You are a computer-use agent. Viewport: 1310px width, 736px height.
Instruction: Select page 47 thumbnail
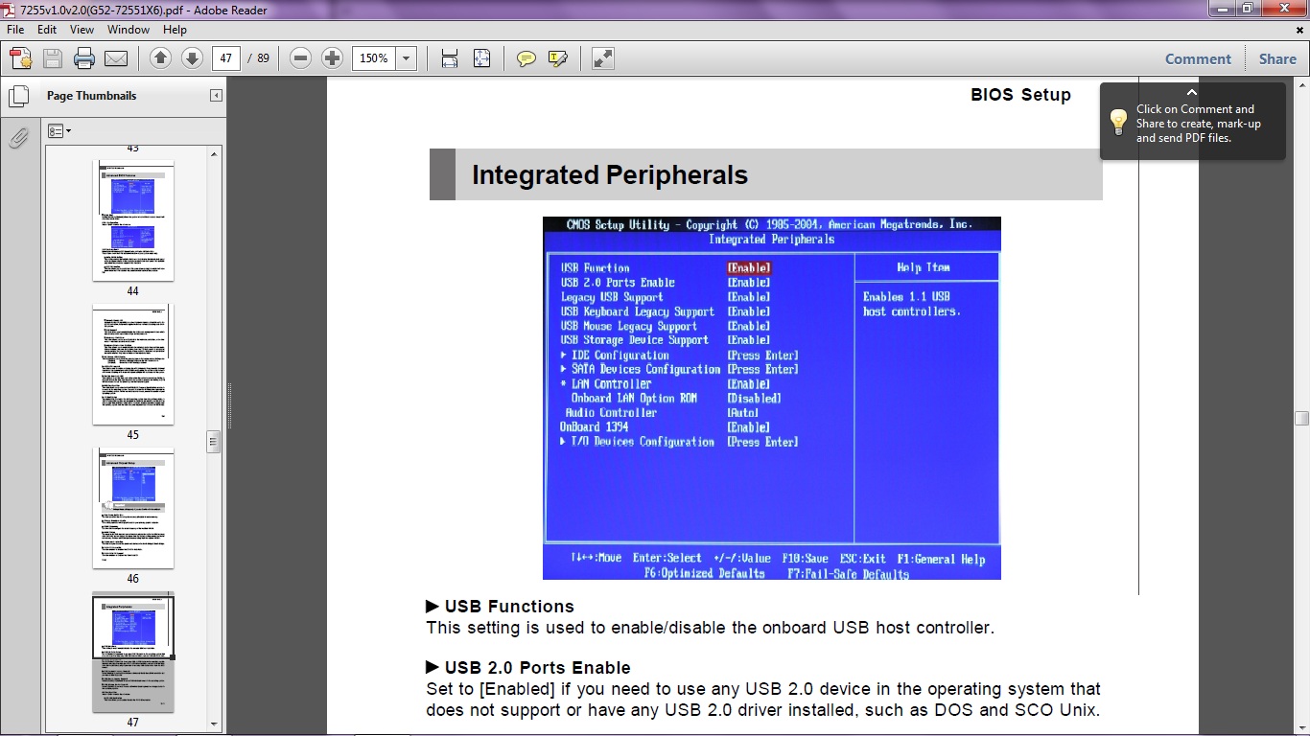click(x=133, y=653)
